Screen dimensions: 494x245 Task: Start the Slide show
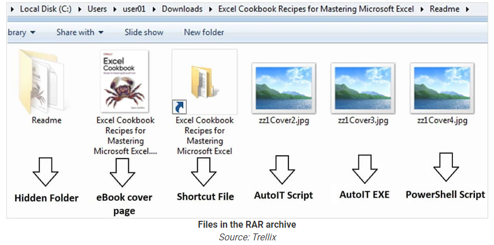[x=144, y=32]
